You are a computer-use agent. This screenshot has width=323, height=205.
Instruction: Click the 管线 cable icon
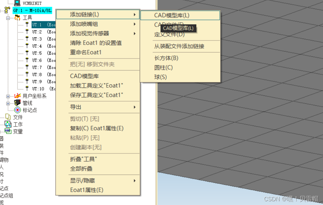[17, 103]
